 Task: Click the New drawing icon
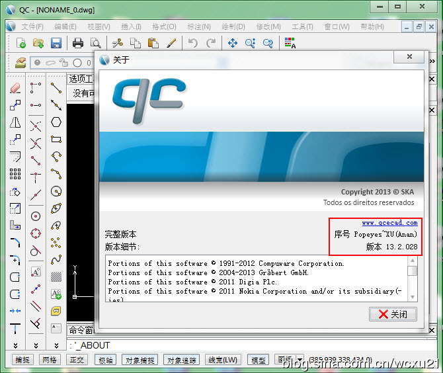pyautogui.click(x=21, y=43)
